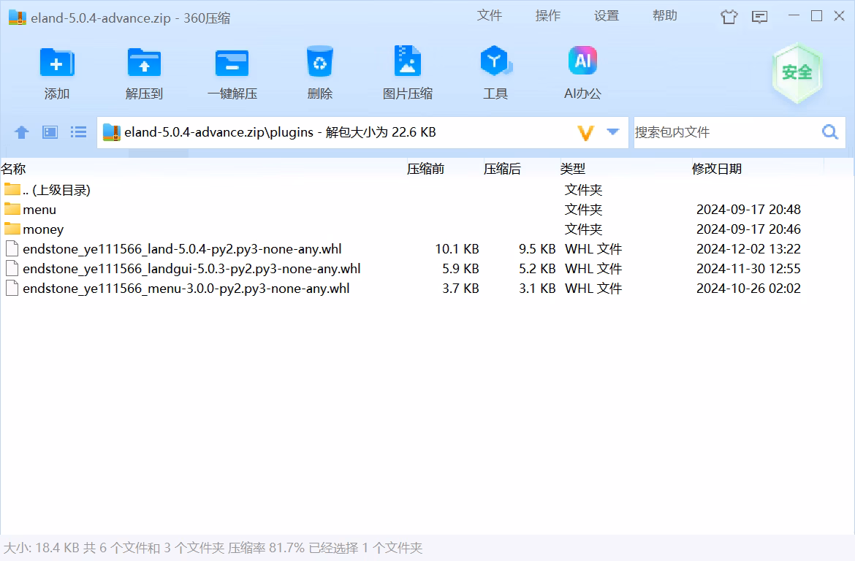Launch the AI办公 feature
This screenshot has width=855, height=561.
[582, 64]
